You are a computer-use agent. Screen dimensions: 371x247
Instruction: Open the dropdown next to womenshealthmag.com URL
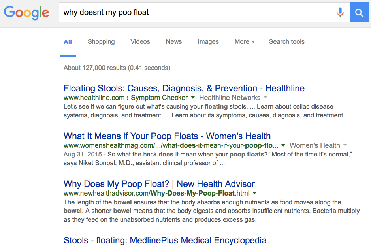pyautogui.click(x=283, y=145)
